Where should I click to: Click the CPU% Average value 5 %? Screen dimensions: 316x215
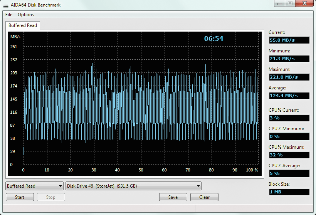[x=289, y=173]
